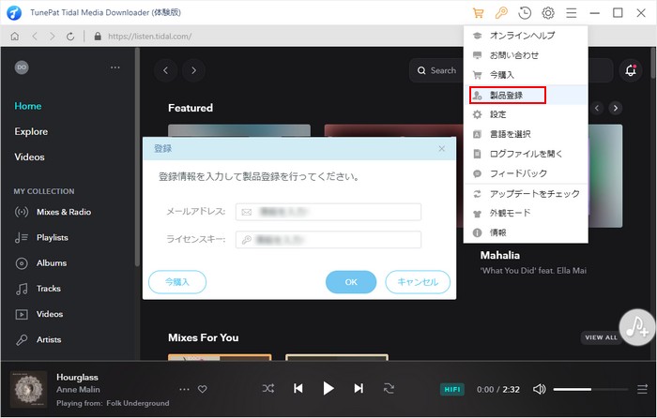Open Mahalia featured item title
The width and height of the screenshot is (657, 418).
point(500,255)
